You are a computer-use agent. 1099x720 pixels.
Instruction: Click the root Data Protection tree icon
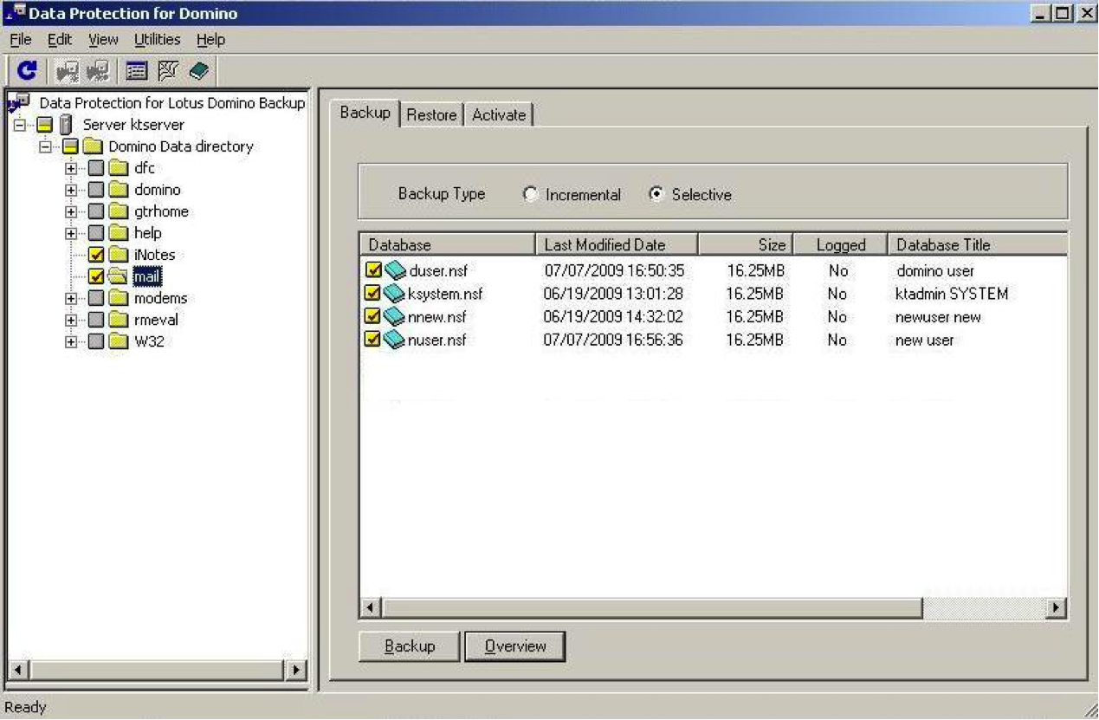[18, 103]
